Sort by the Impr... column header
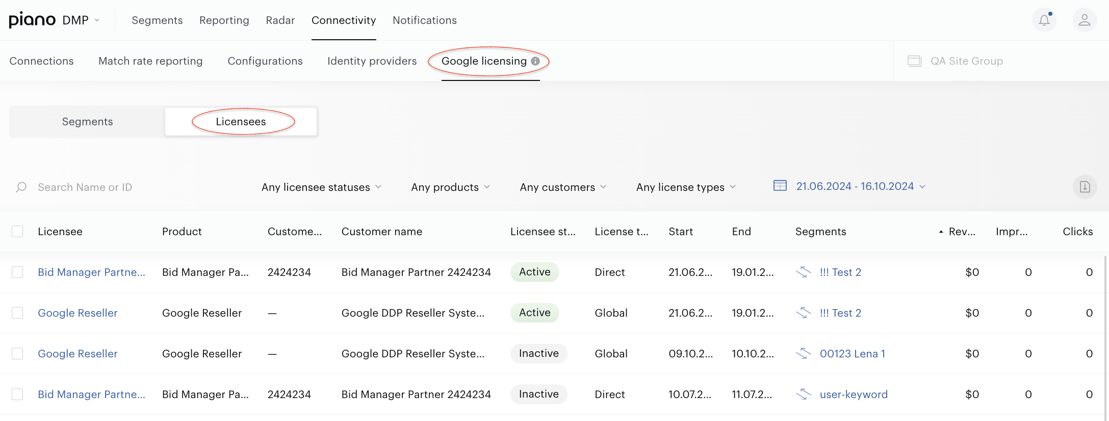Viewport: 1109px width, 421px height. 1012,232
